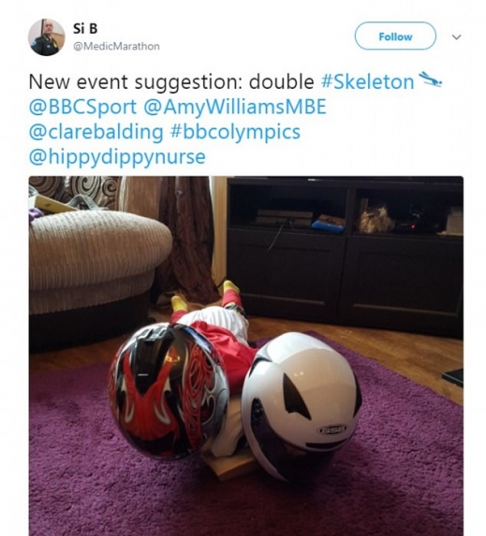Screen dimensions: 486x536
Task: Open the @AmyWilliamsMBE mention
Action: pos(235,107)
